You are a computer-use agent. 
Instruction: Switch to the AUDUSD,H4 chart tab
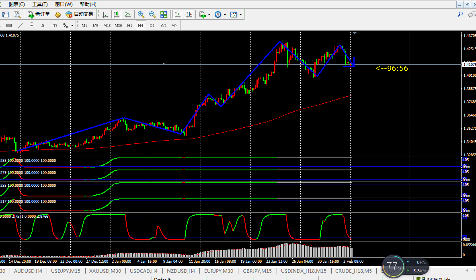28,271
